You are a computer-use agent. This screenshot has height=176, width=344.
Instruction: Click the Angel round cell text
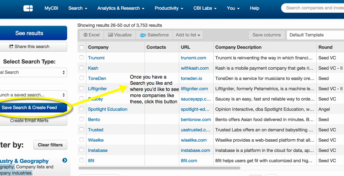coord(324,109)
